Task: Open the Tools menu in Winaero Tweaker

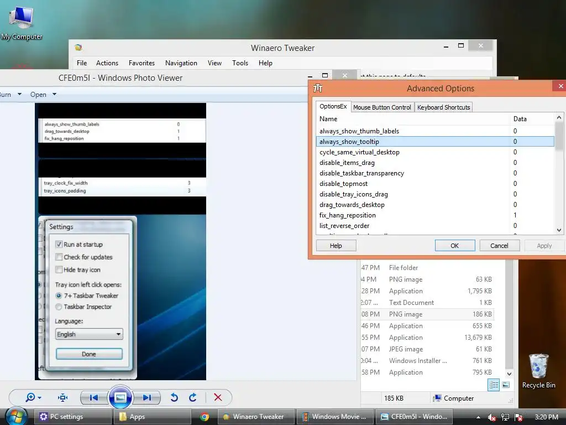Action: [x=240, y=63]
